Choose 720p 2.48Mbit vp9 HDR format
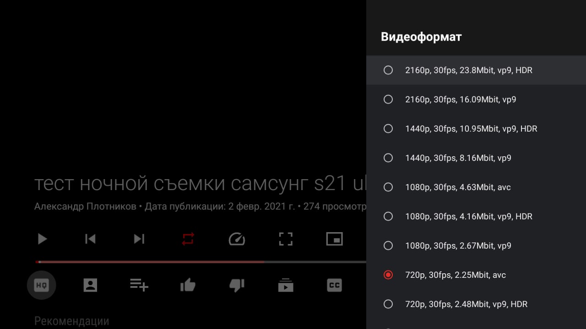586x329 pixels. 476,304
